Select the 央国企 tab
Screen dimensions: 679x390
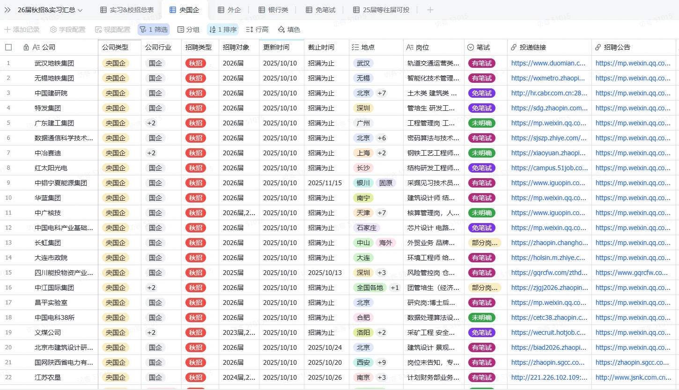185,10
